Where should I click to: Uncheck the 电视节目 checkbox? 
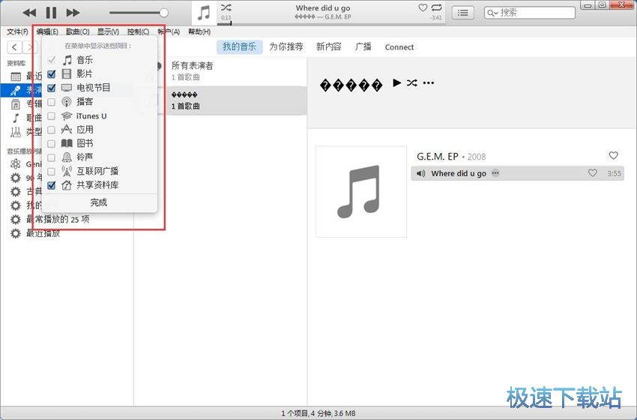coord(51,88)
